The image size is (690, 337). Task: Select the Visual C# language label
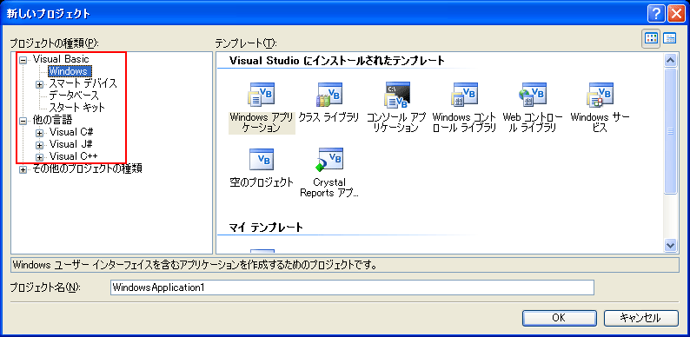tap(71, 131)
